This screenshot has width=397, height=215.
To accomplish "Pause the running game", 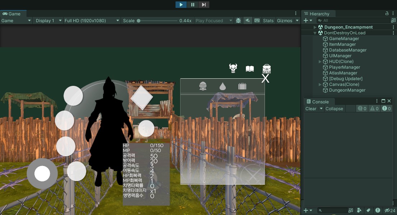I will (193, 5).
